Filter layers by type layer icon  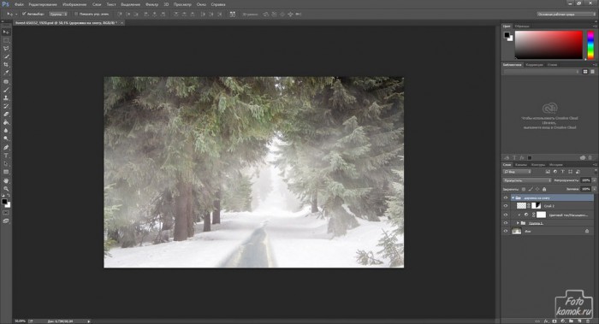coord(563,172)
